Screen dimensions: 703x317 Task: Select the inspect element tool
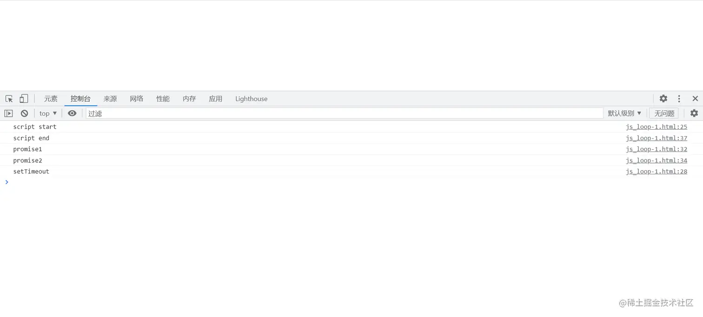tap(8, 99)
